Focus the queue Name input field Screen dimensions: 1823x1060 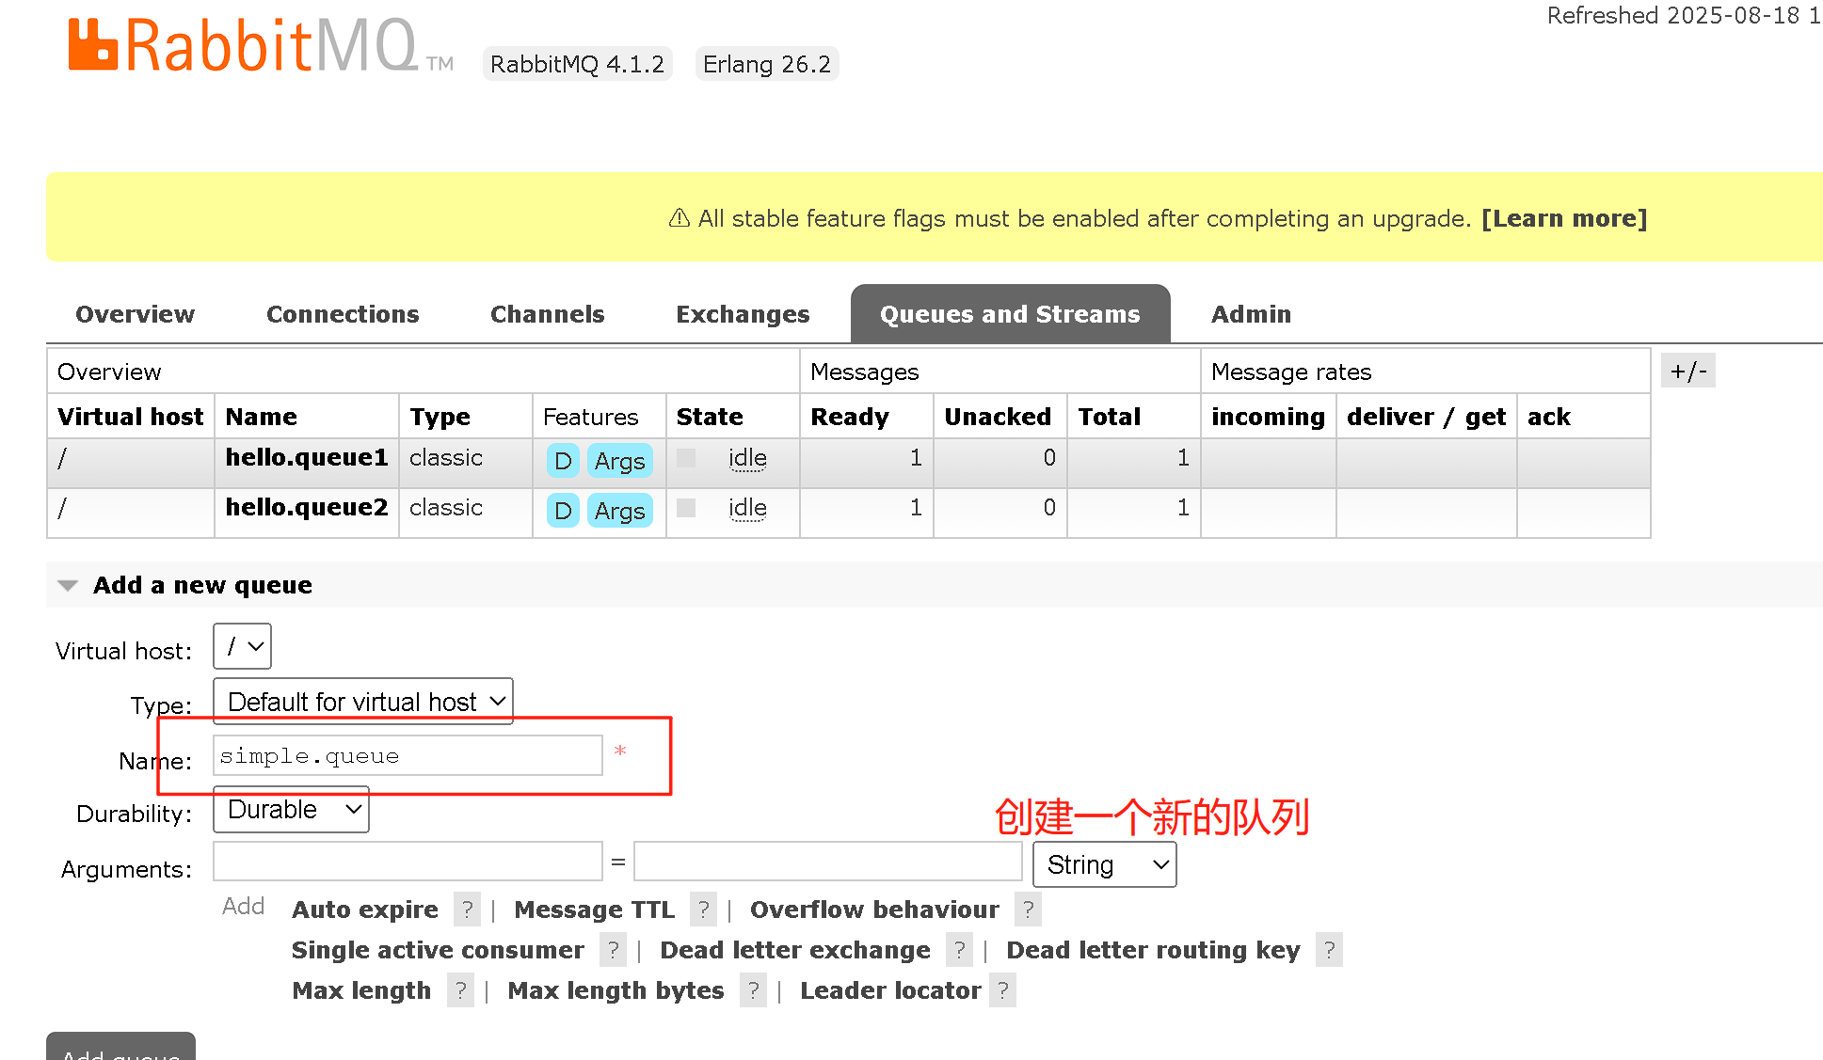coord(408,755)
